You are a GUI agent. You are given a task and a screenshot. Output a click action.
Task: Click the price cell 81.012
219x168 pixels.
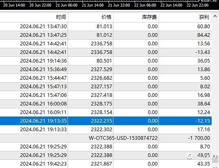click(104, 35)
